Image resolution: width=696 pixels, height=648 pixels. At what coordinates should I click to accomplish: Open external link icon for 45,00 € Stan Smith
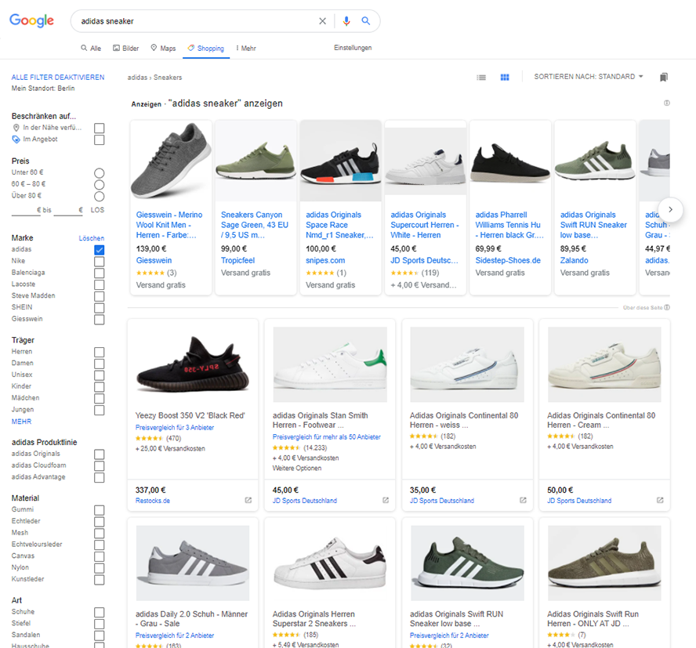[386, 500]
